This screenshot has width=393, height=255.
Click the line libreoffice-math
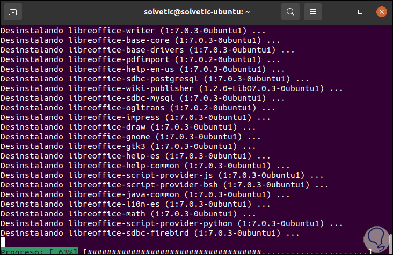[128, 214]
